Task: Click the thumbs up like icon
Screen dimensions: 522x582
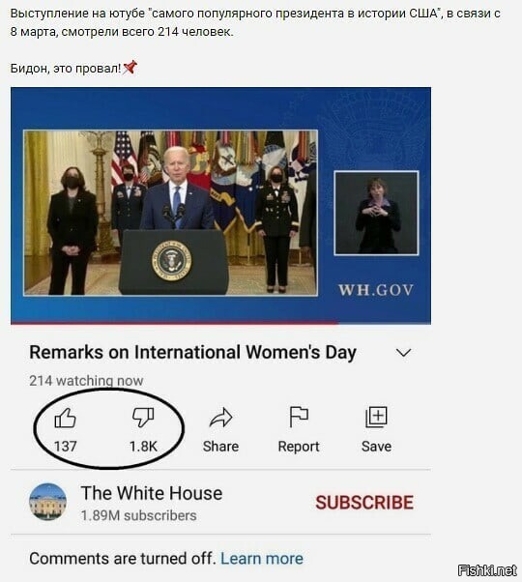Action: click(66, 418)
